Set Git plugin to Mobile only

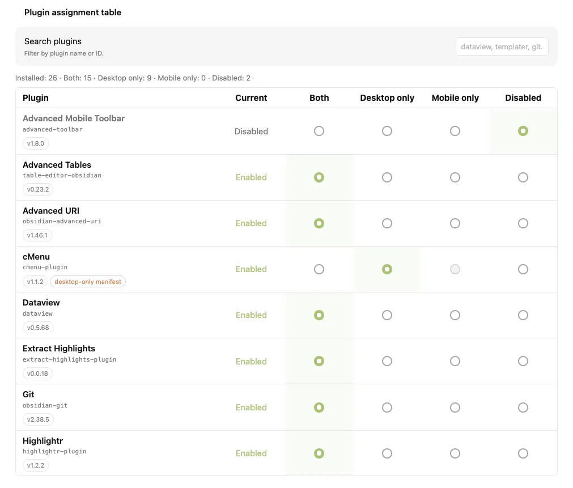point(455,408)
